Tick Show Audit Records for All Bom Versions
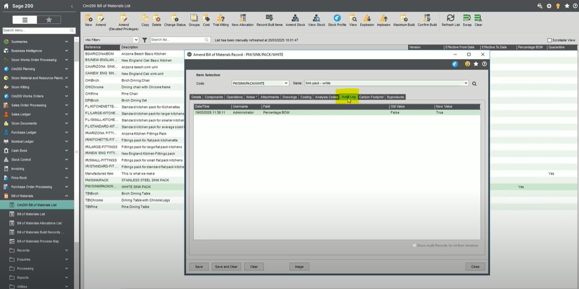The width and height of the screenshot is (579, 289). (x=414, y=245)
